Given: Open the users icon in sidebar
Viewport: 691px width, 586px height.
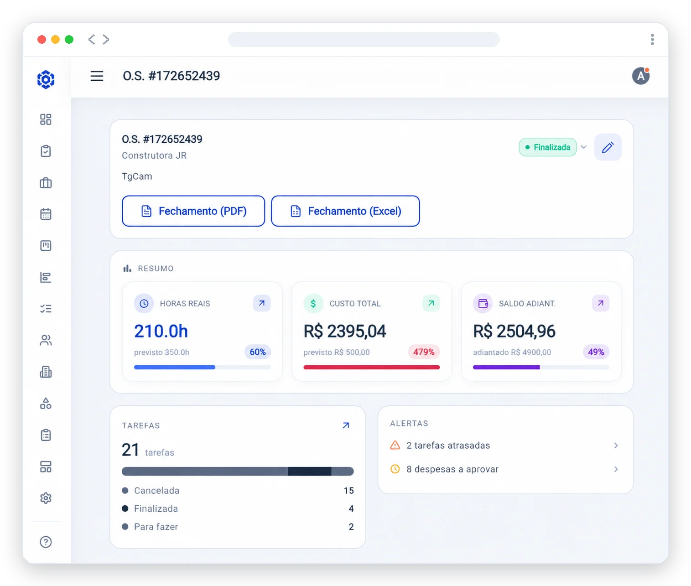Looking at the screenshot, I should [x=46, y=340].
